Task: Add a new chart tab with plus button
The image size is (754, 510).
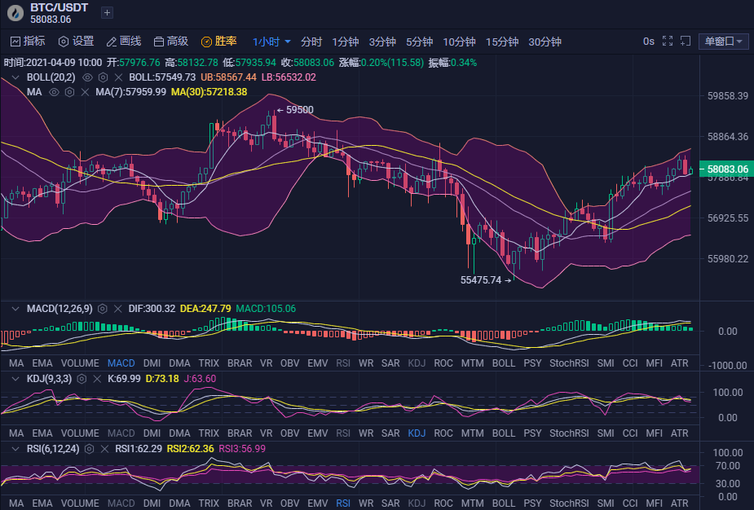Action: point(108,12)
